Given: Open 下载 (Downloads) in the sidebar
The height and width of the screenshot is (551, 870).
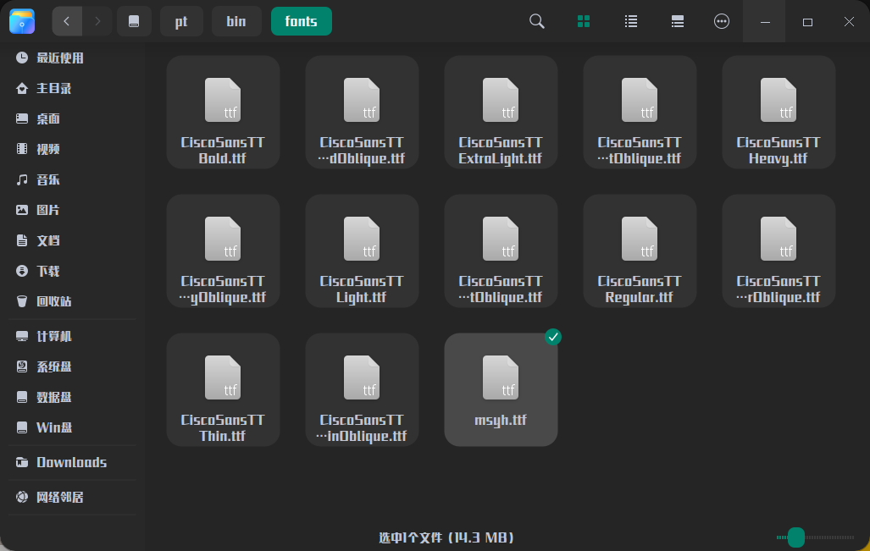Looking at the screenshot, I should click(x=46, y=271).
